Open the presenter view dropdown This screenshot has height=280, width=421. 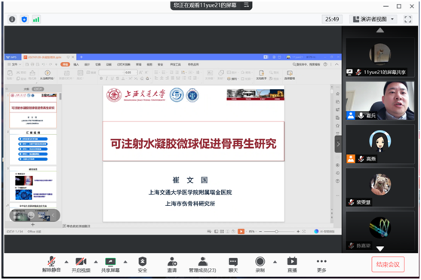(373, 19)
